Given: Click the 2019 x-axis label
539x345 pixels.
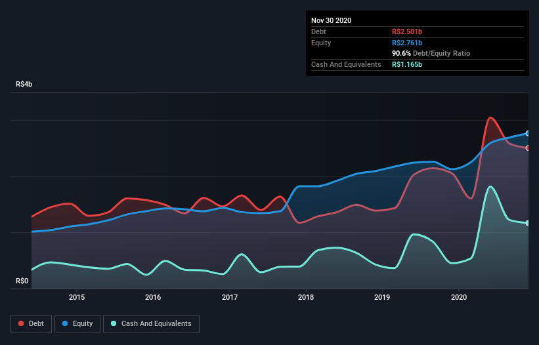Looking at the screenshot, I should tap(382, 297).
